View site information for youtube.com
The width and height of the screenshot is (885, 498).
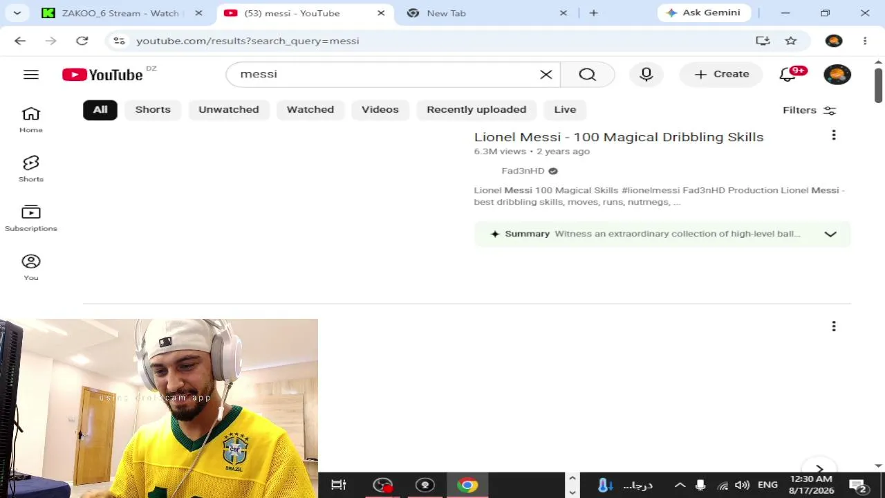(120, 41)
